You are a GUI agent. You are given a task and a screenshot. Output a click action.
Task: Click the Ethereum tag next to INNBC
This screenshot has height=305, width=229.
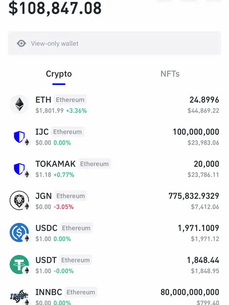tap(81, 292)
